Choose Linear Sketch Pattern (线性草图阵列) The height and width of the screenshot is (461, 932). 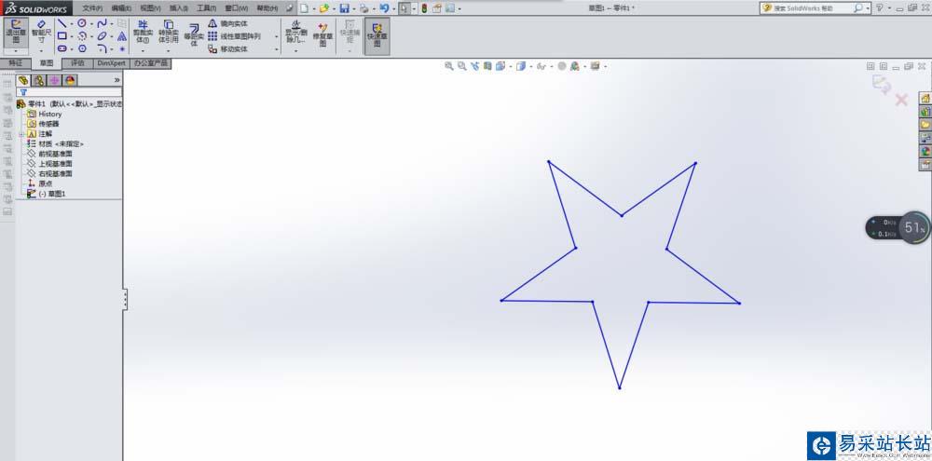234,36
